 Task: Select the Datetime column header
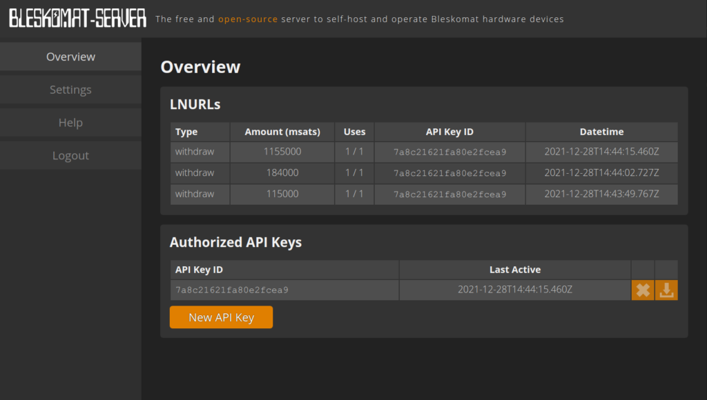point(601,132)
